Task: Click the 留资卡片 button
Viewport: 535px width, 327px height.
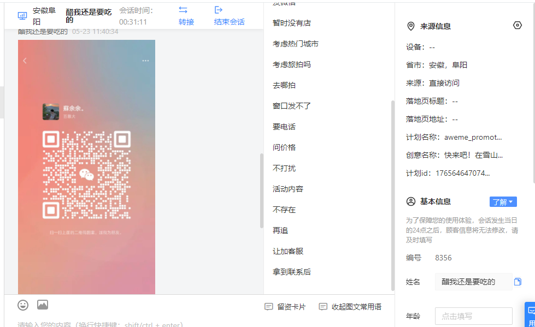Action: pyautogui.click(x=285, y=307)
